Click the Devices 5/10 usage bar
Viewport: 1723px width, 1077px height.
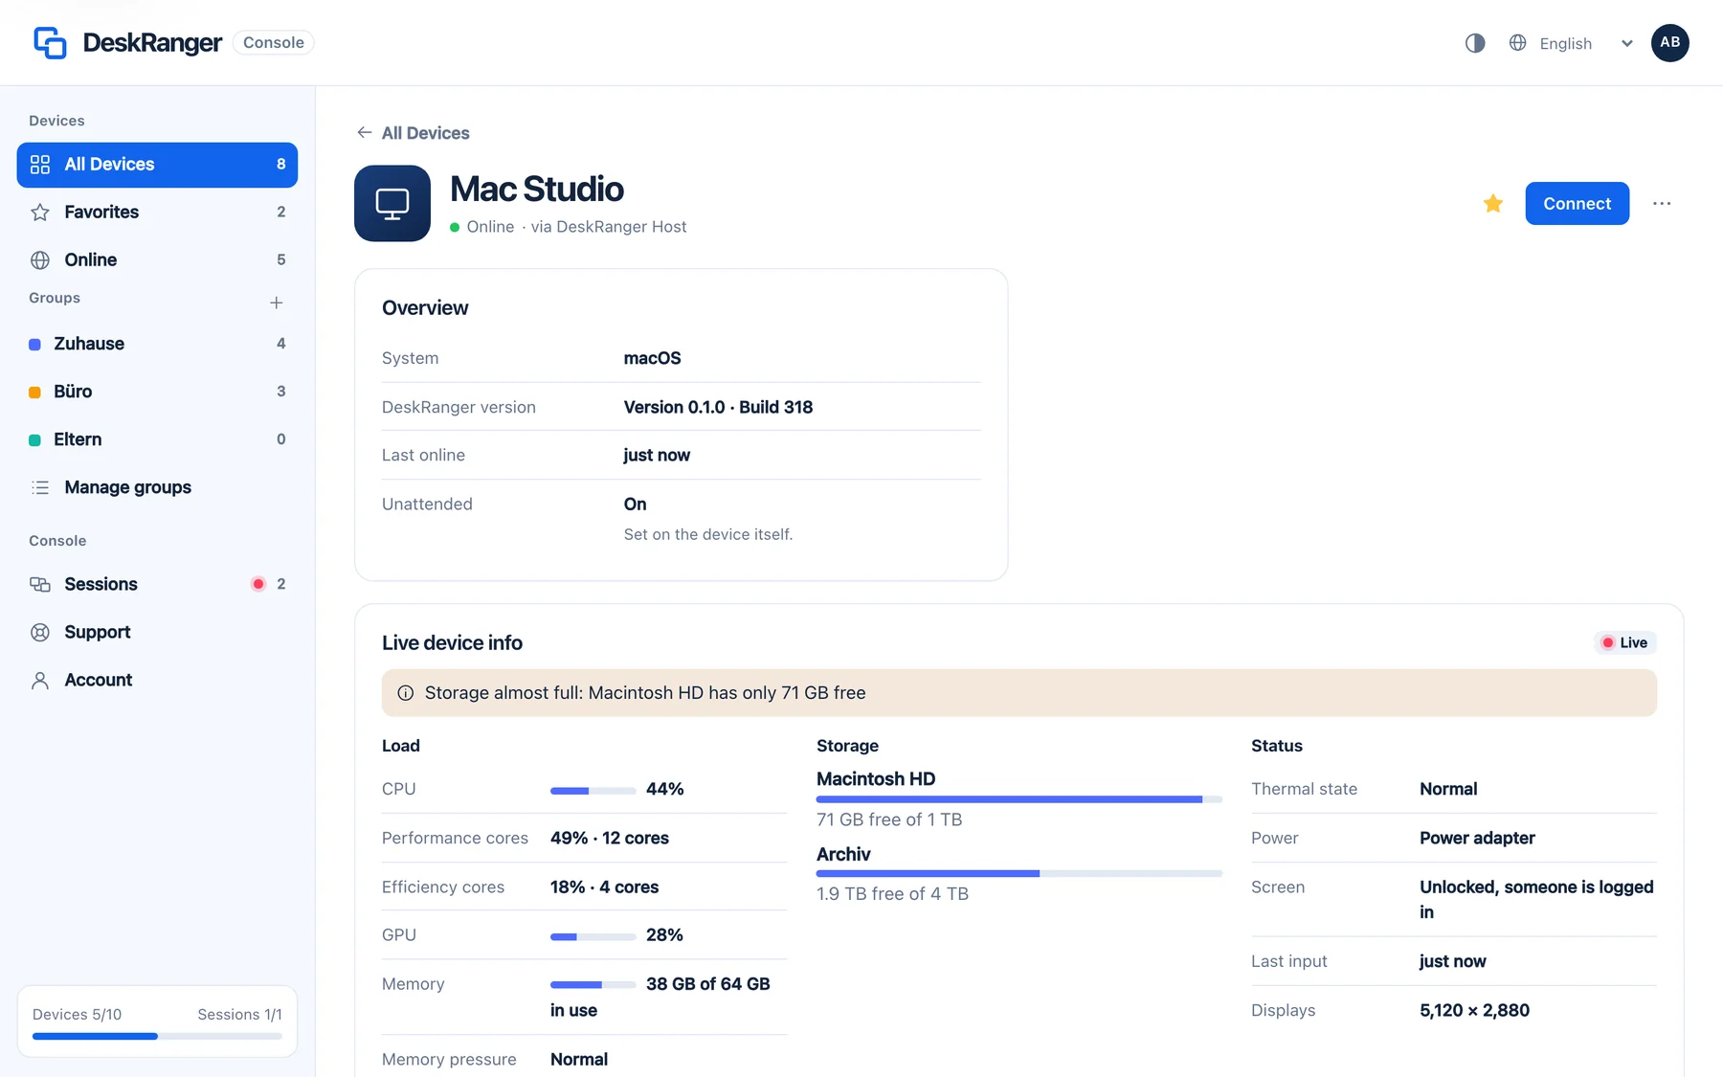[x=157, y=1036]
